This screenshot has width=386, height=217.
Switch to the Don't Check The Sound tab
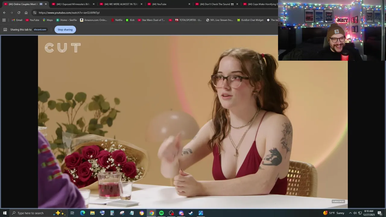pyautogui.click(x=217, y=4)
